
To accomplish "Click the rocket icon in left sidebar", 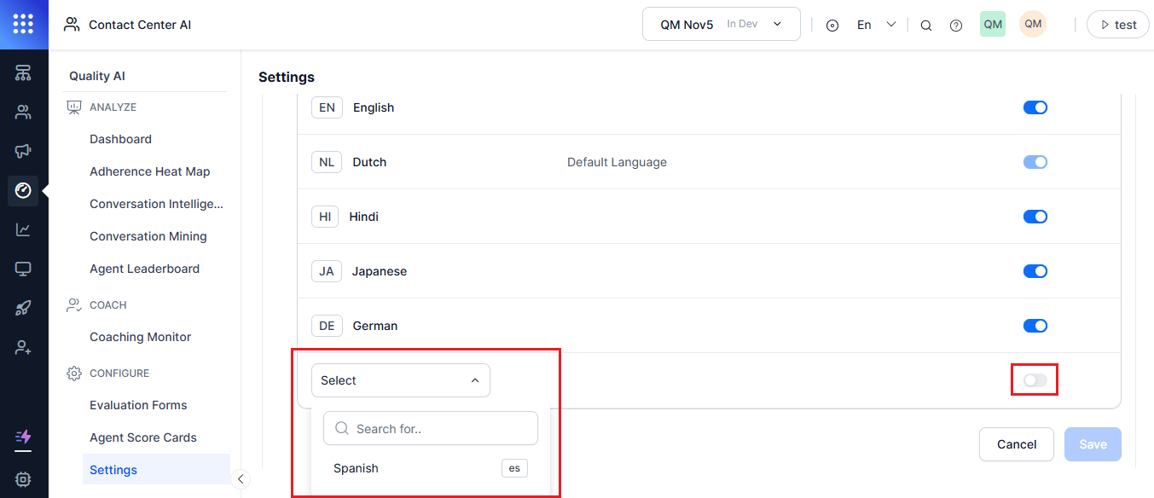I will [x=23, y=308].
